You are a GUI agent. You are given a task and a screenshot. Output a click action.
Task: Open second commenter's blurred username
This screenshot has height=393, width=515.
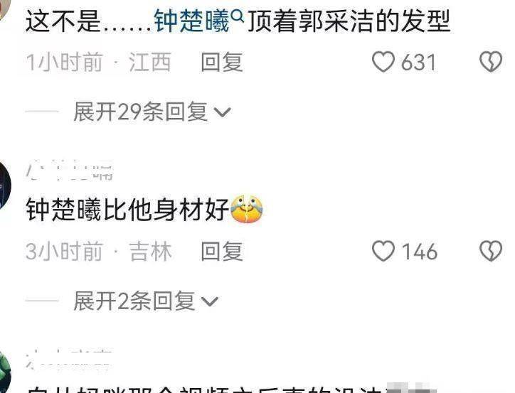pyautogui.click(x=70, y=171)
